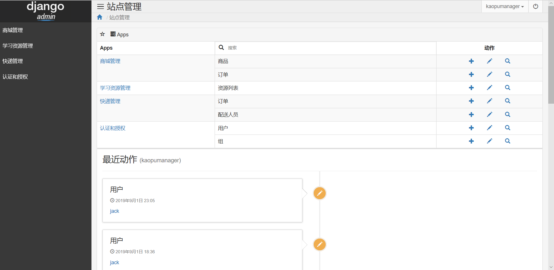The image size is (554, 270).
Task: Switch to the Apps tab
Action: (x=119, y=34)
